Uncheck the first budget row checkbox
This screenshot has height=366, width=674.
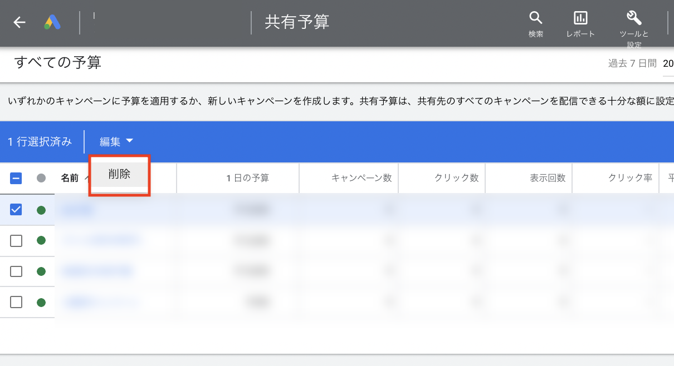coord(16,210)
